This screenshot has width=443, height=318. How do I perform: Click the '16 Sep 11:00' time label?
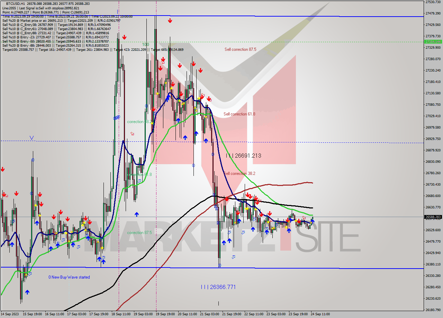click(54, 314)
